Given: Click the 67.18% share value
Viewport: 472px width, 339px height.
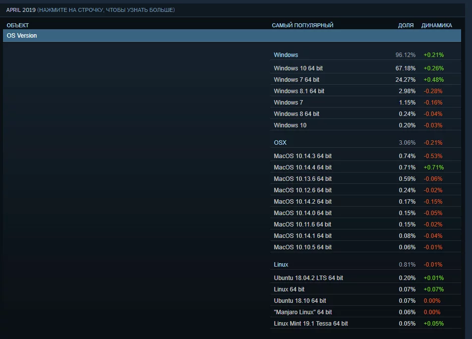Looking at the screenshot, I should pos(405,68).
